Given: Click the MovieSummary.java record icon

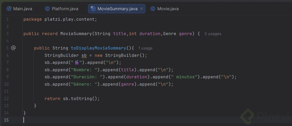Looking at the screenshot, I should click(93, 9).
